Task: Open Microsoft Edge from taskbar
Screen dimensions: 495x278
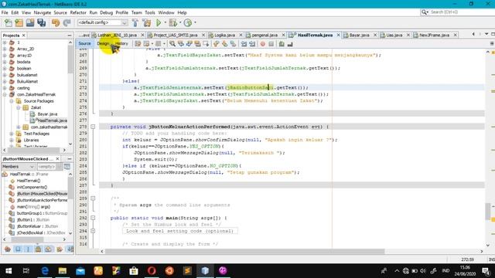Action: click(45, 271)
